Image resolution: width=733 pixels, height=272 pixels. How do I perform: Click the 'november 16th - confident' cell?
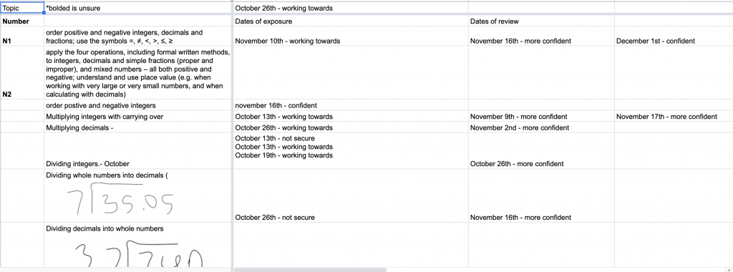(x=351, y=105)
